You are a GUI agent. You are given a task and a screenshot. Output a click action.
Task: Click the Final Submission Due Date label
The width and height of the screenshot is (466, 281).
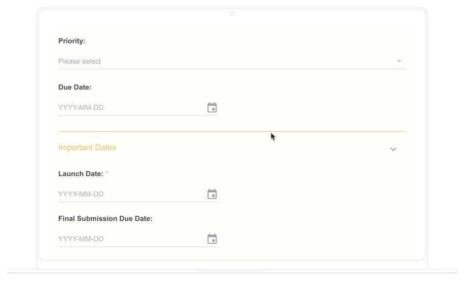point(105,218)
